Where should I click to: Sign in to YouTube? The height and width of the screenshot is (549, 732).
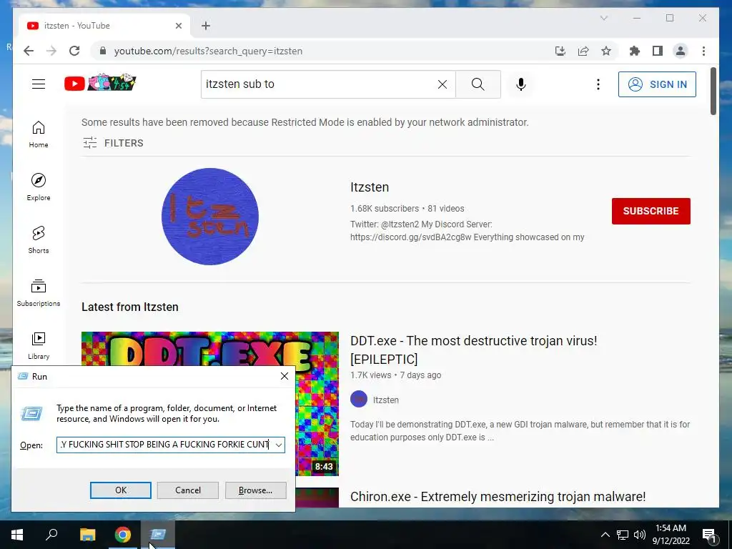[657, 84]
